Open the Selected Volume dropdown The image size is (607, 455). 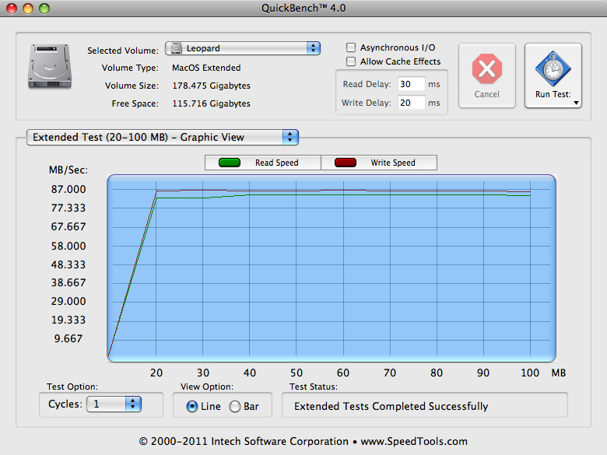[243, 48]
